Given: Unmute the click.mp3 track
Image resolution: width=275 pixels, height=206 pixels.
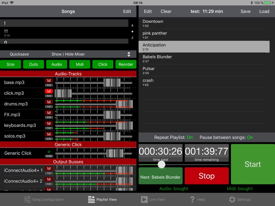Looking at the screenshot, I should [x=49, y=91].
